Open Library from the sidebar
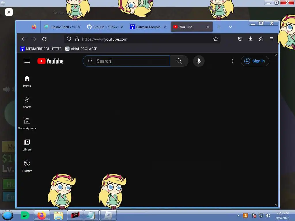This screenshot has height=221, width=295. [27, 145]
